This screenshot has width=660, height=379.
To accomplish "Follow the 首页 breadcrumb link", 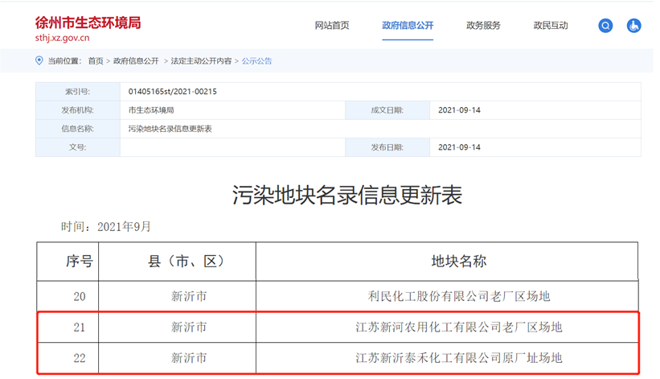I will [96, 61].
